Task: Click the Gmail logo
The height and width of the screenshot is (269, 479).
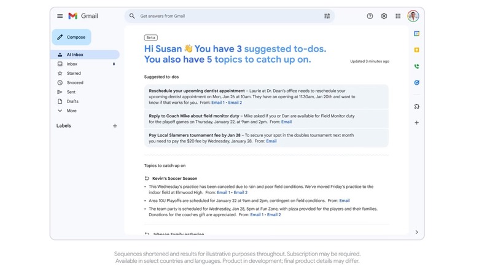Action: [x=83, y=16]
